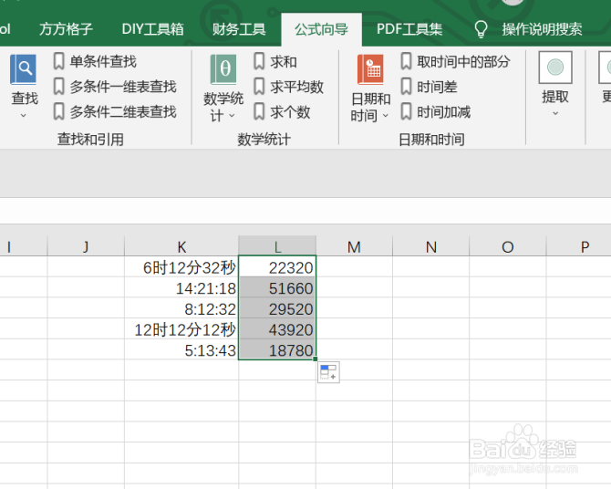The height and width of the screenshot is (489, 611).
Task: Run 多条件一维表查找 function
Action: 123,87
